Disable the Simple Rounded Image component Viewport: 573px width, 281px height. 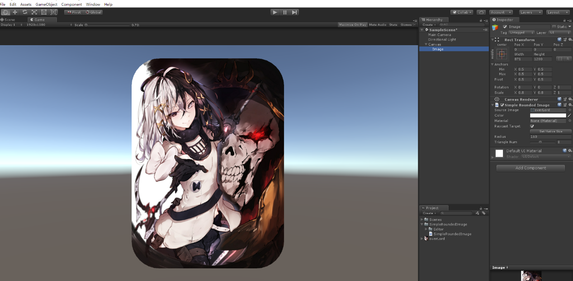pos(502,105)
